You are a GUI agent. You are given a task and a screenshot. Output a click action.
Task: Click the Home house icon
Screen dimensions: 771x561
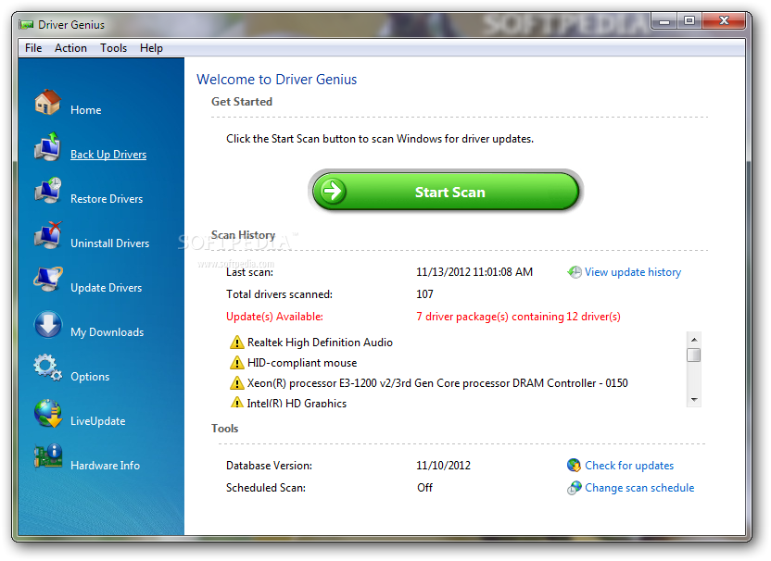47,102
